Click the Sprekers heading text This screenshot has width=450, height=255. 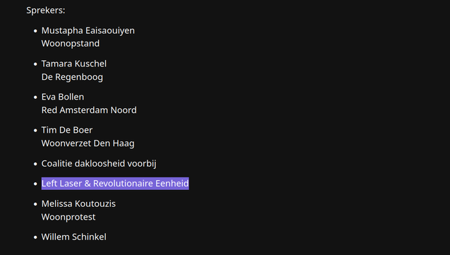pos(46,11)
